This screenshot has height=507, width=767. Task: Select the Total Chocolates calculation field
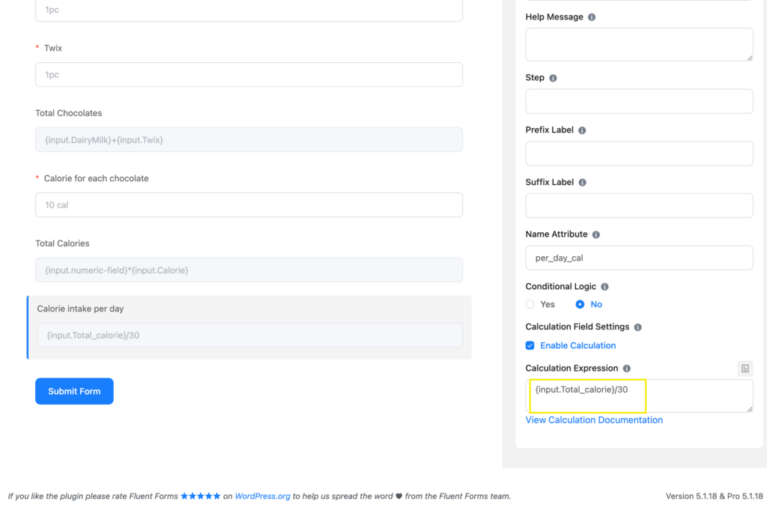249,140
